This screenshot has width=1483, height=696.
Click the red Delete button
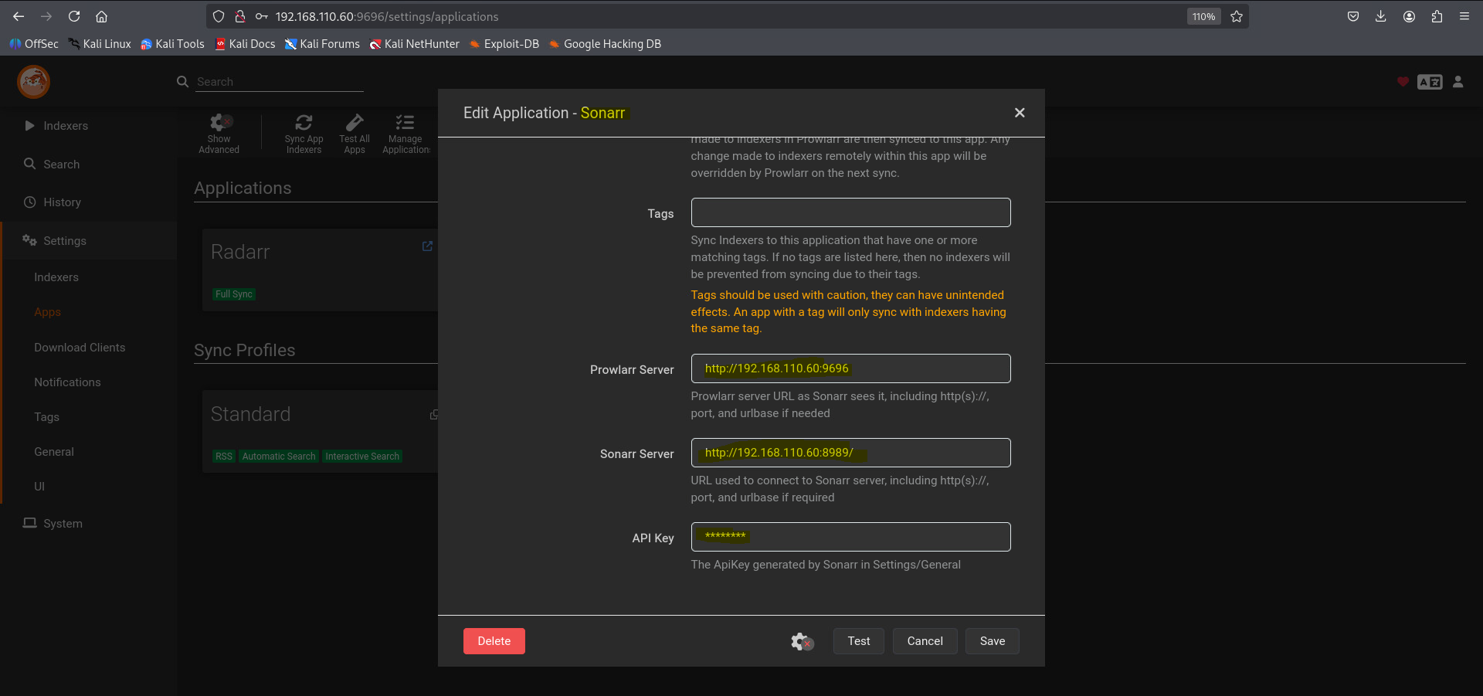coord(494,641)
